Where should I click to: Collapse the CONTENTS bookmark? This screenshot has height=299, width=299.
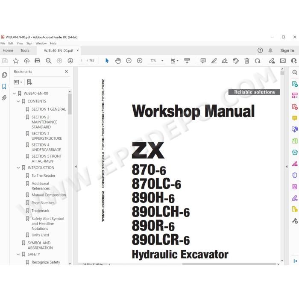coord(18,101)
